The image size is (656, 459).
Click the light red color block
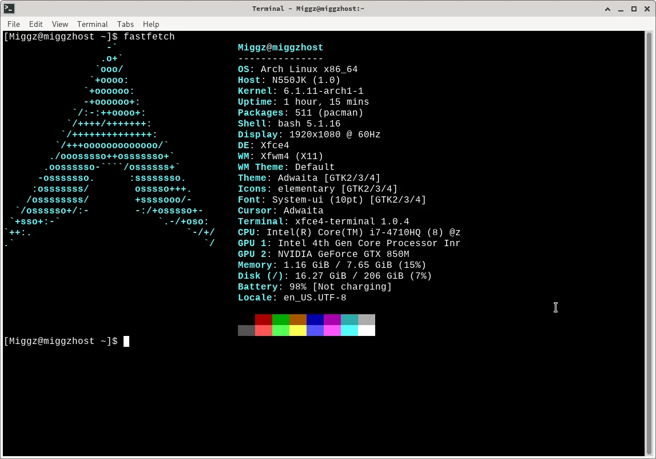[264, 330]
